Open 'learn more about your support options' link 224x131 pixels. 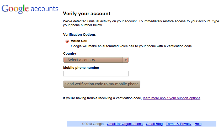click(172, 98)
